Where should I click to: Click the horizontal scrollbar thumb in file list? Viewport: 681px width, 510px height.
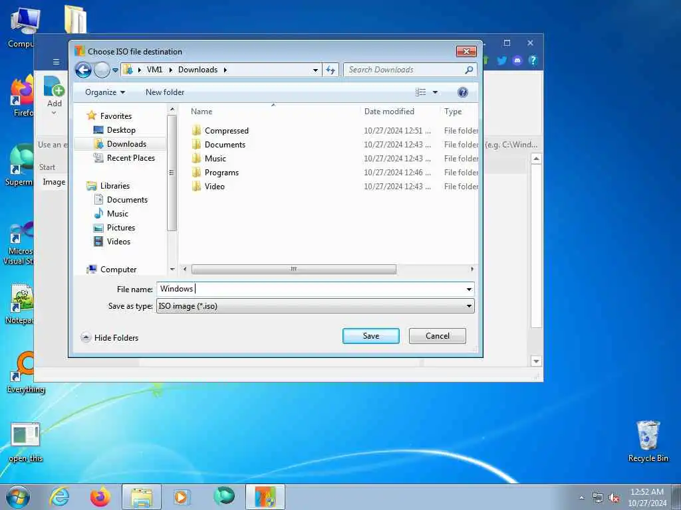pos(293,270)
